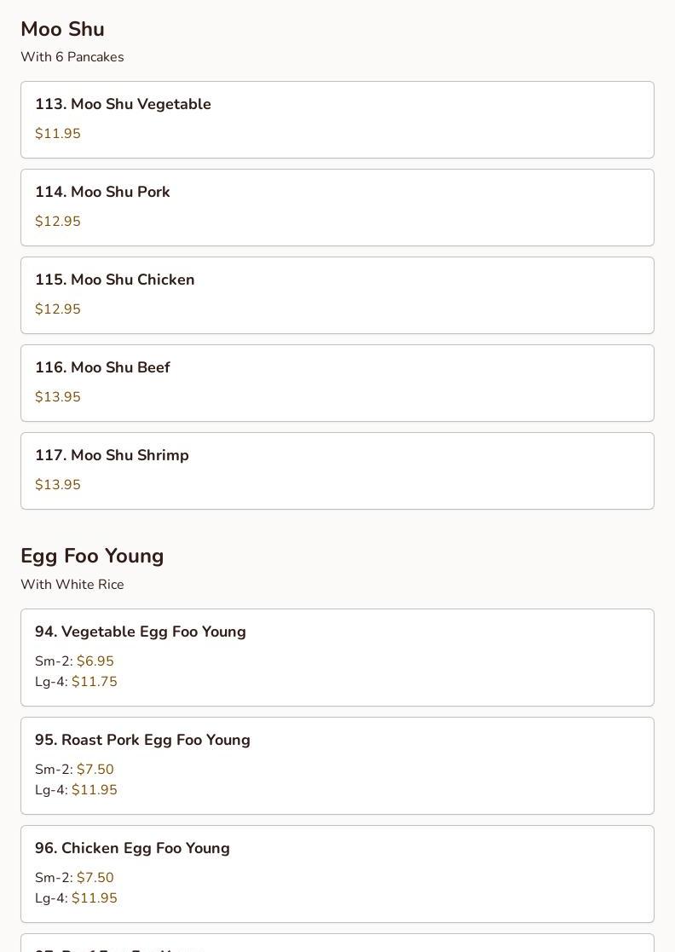Click the Moo Shu section heading
Screen dimensions: 675x952
62,29
